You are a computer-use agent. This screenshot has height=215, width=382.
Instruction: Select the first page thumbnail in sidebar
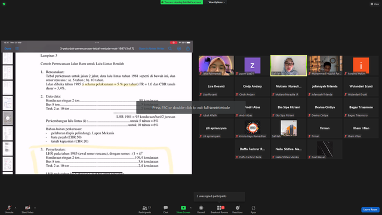point(8,59)
